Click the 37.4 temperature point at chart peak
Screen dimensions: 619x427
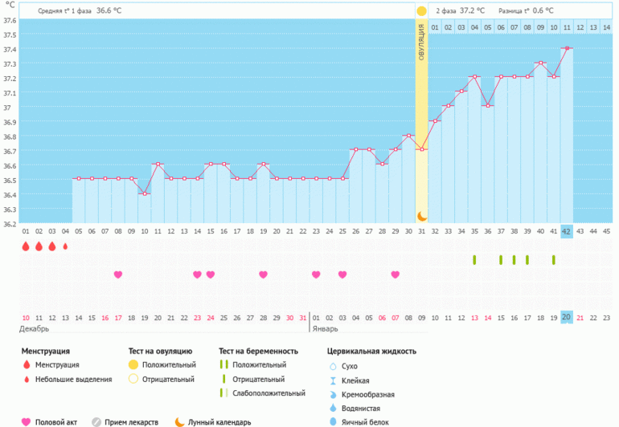tap(567, 48)
